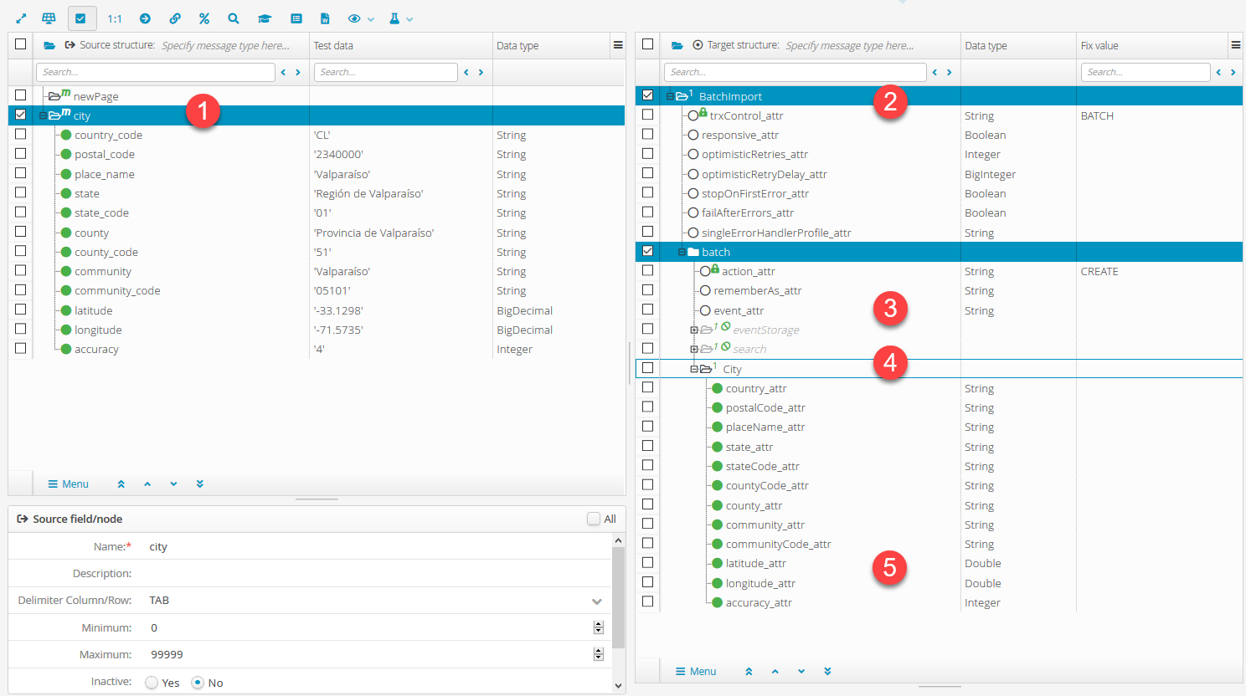Open the source panel Menu
The width and height of the screenshot is (1246, 696).
tap(68, 484)
